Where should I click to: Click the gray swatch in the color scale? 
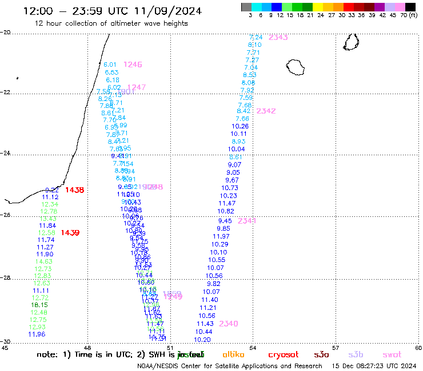click(246, 7)
